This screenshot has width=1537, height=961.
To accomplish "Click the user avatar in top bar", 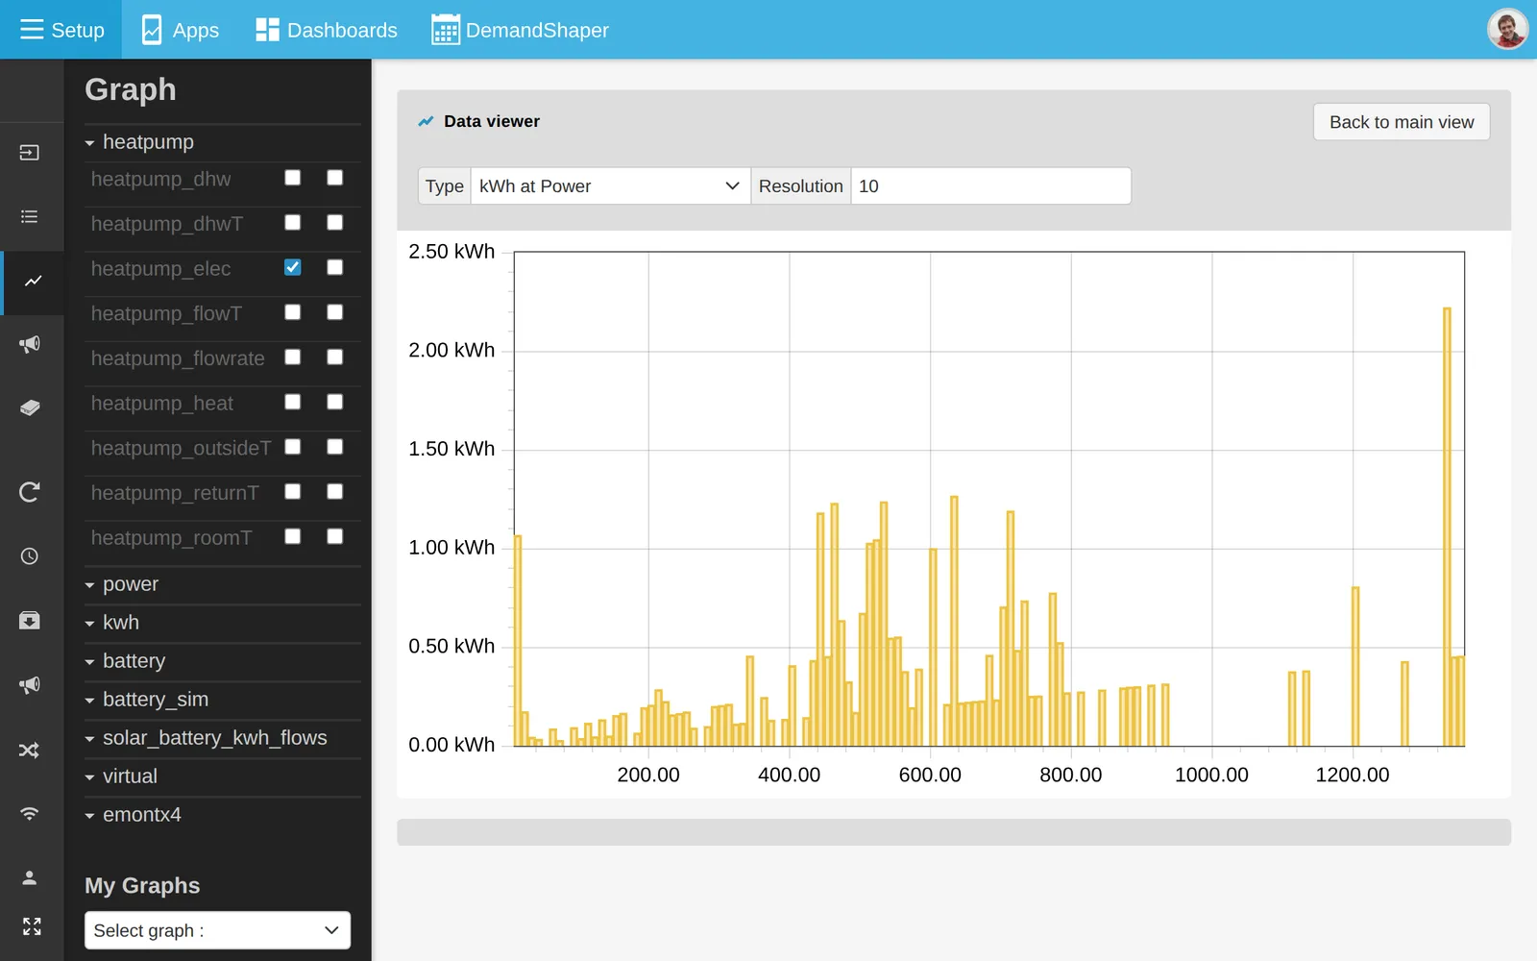I will 1507,29.
